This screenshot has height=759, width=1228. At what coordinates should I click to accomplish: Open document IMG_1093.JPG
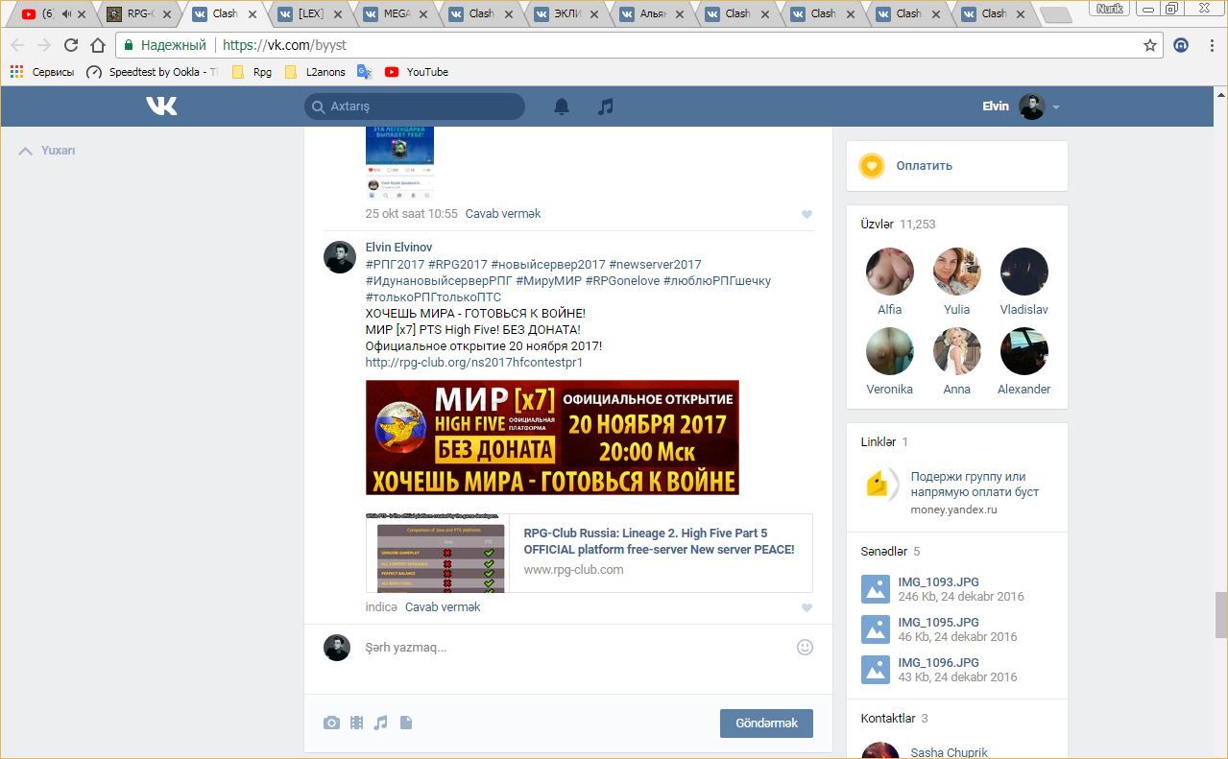pyautogui.click(x=938, y=581)
